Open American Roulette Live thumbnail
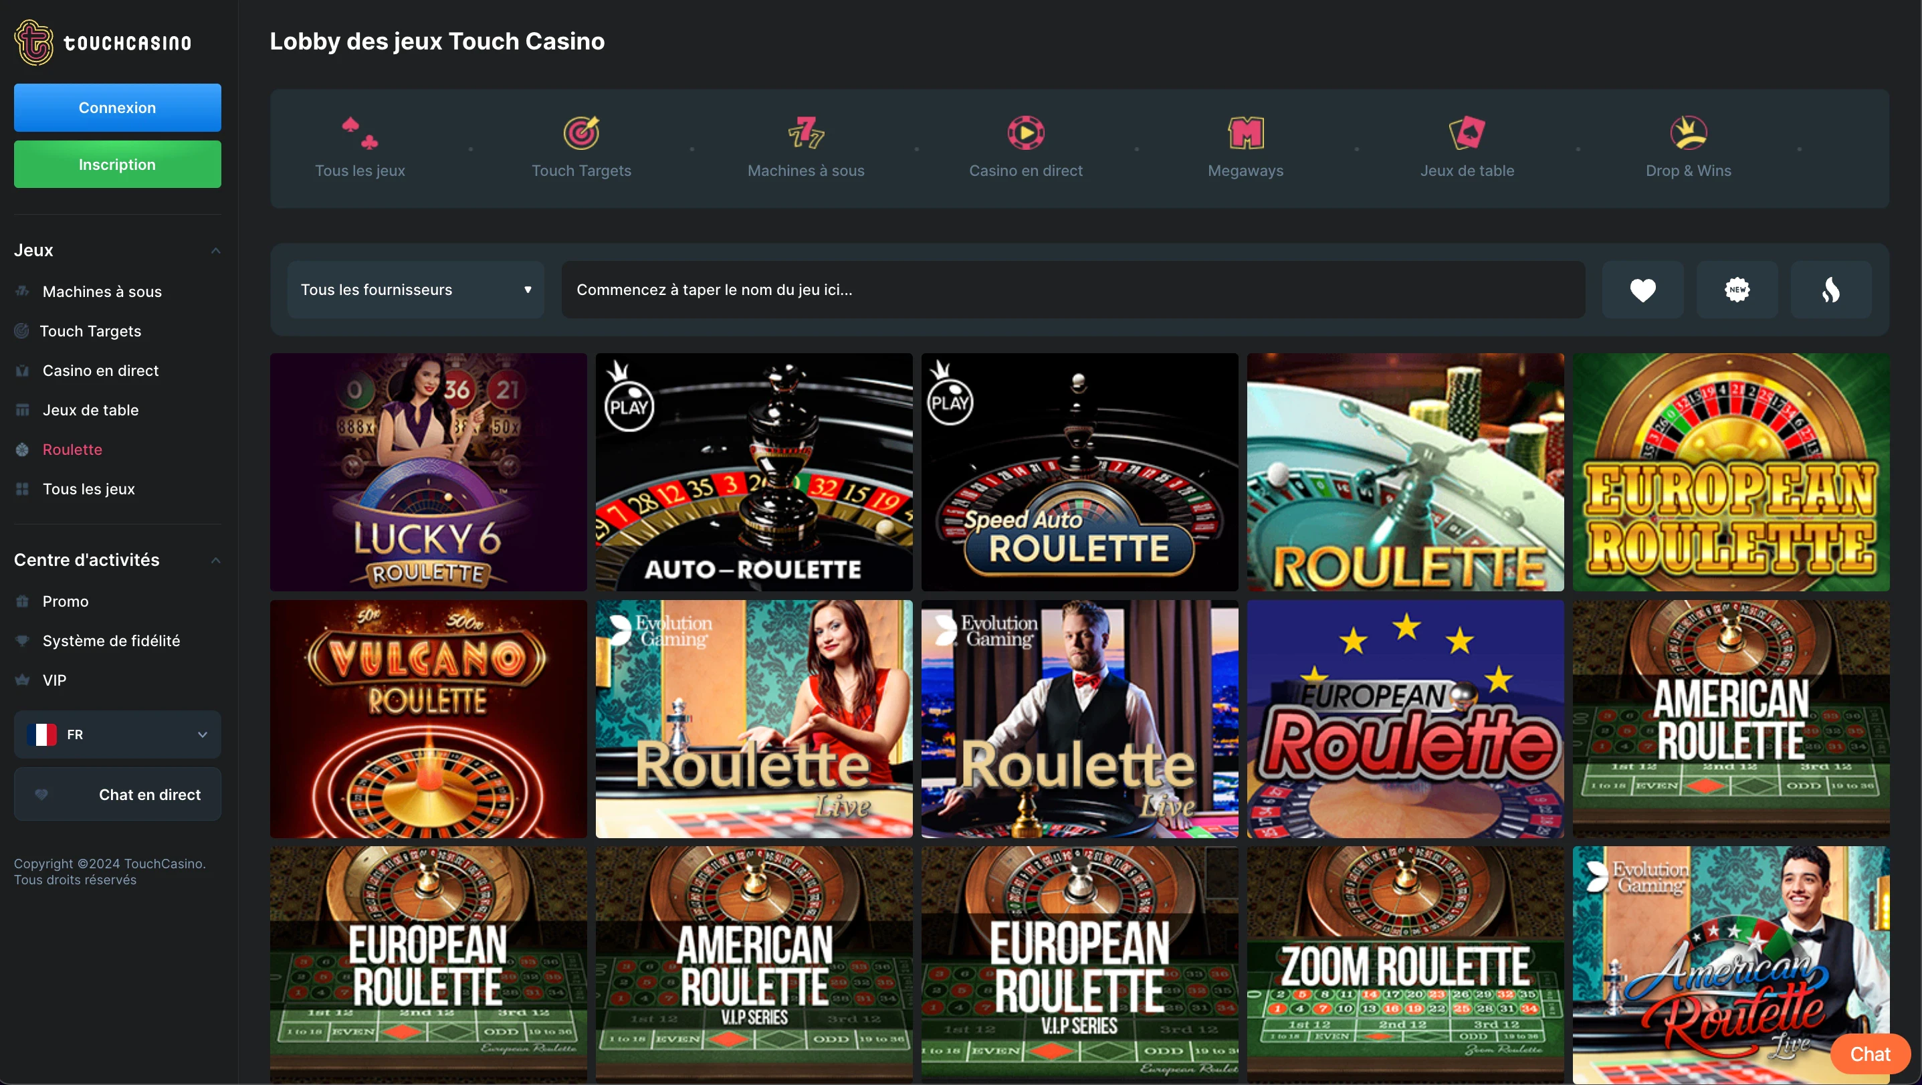This screenshot has width=1922, height=1085. pos(1731,965)
